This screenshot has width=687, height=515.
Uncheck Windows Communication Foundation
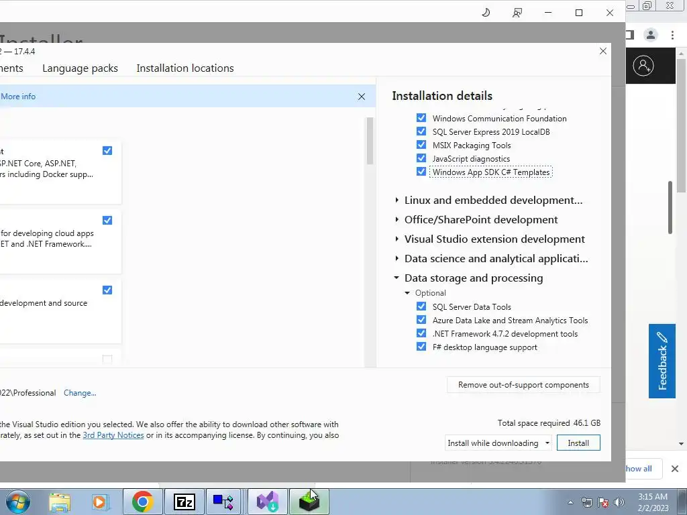421,118
